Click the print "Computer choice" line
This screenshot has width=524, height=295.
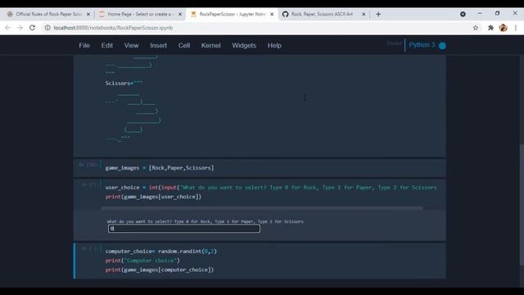(x=142, y=261)
